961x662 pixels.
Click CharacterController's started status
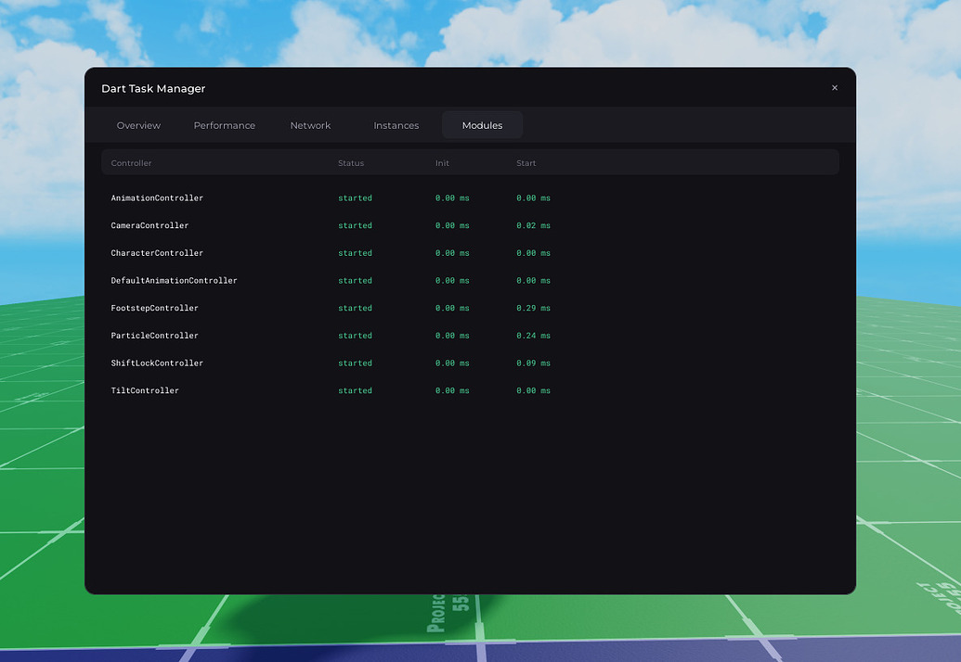(355, 253)
